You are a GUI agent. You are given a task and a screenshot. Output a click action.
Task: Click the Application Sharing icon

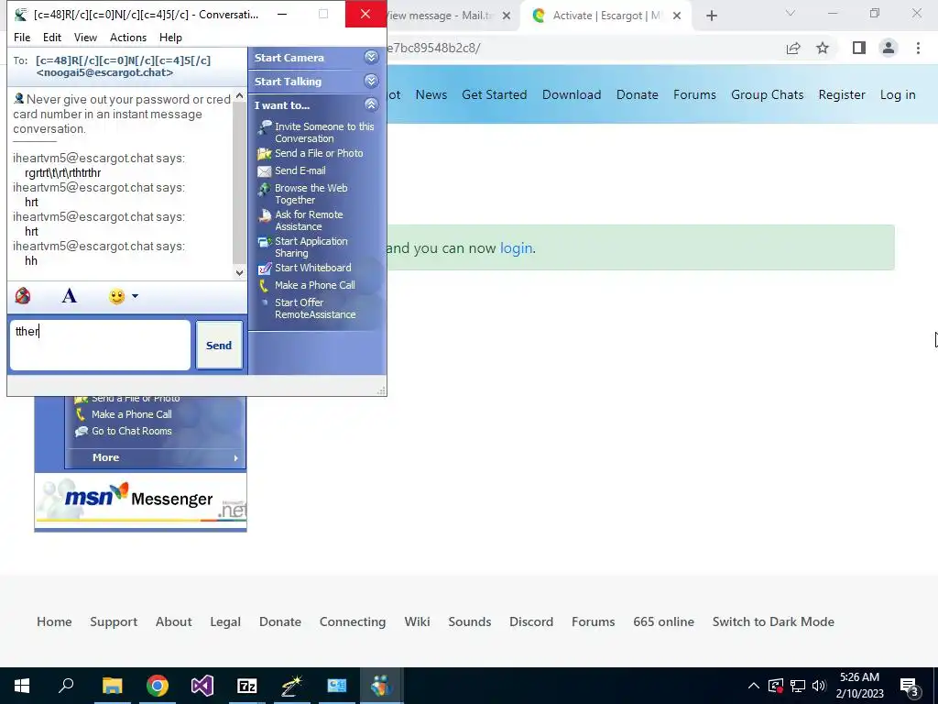(265, 242)
